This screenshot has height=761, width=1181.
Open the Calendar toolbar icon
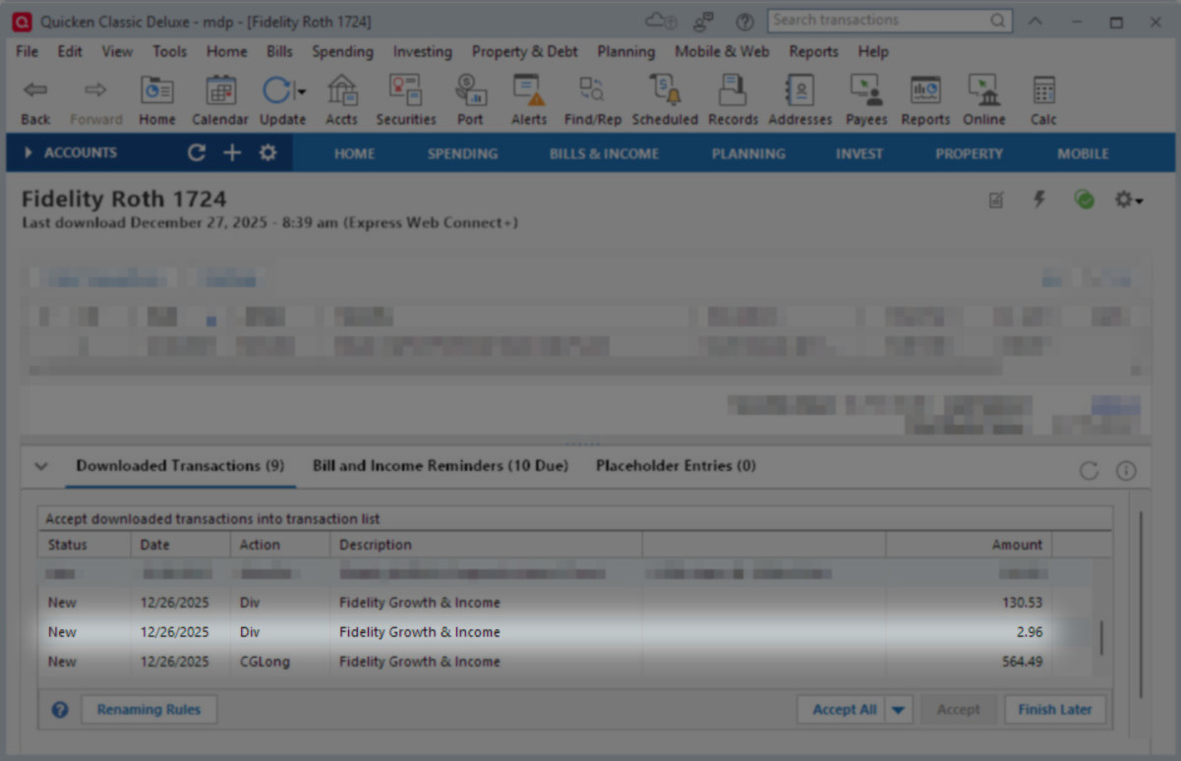tap(219, 100)
